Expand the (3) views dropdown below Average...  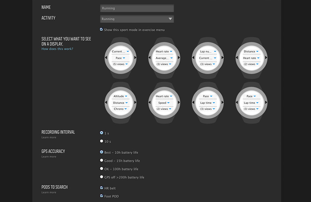pos(164,64)
